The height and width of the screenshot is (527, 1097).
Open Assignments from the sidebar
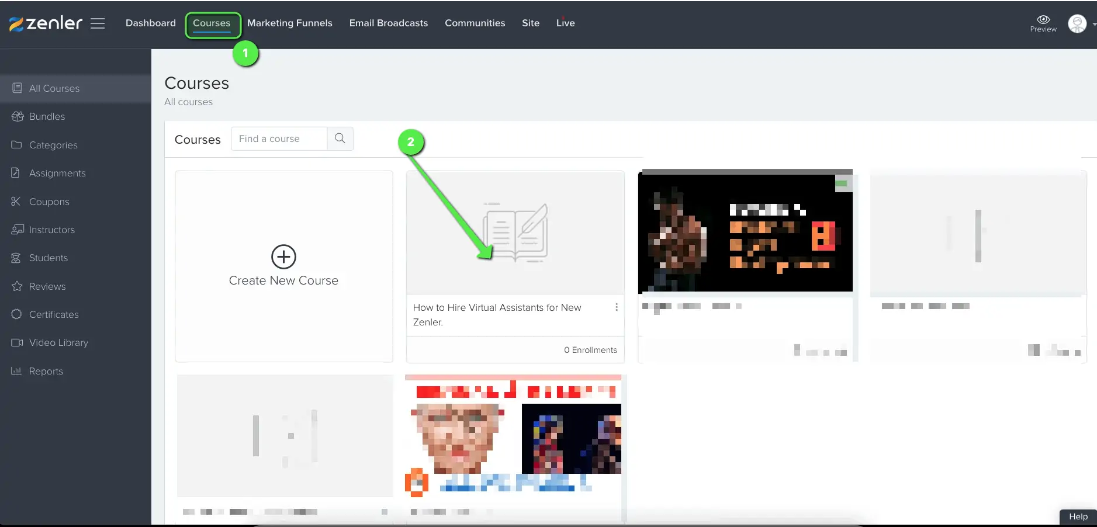tap(57, 173)
